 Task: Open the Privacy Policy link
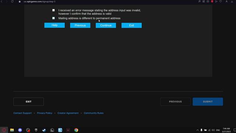click(45, 113)
